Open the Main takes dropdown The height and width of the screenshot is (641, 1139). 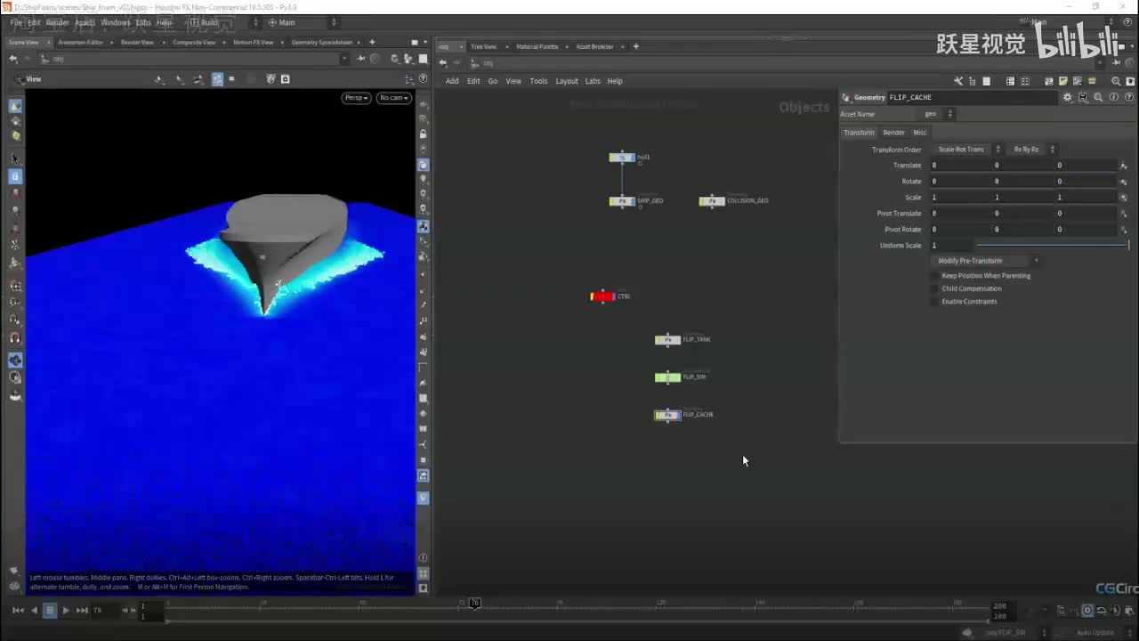point(303,22)
